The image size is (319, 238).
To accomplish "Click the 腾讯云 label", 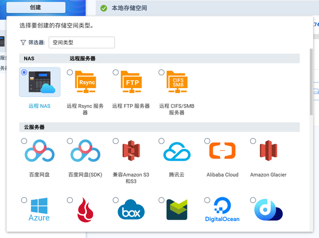I will pos(176,175).
